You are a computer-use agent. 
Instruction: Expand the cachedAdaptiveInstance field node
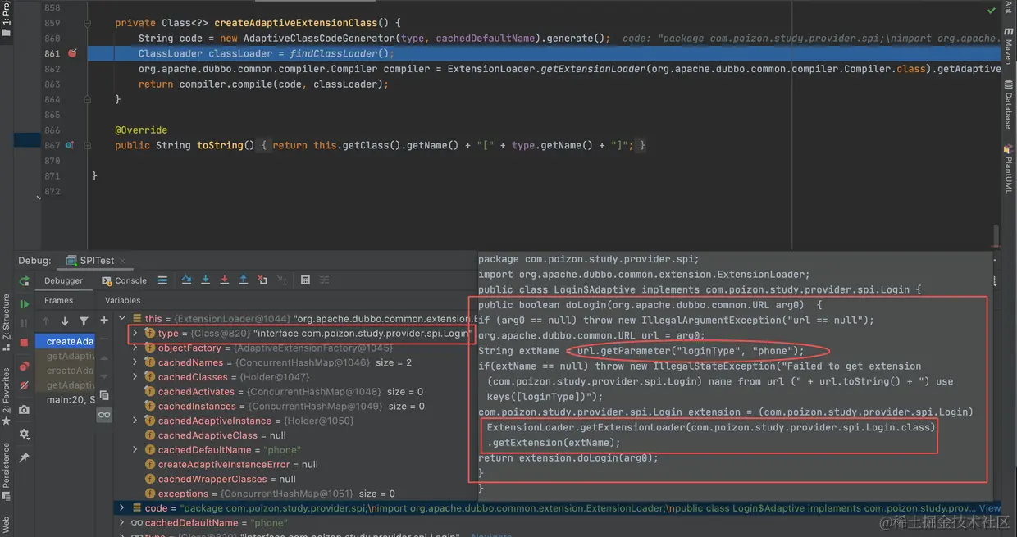pyautogui.click(x=135, y=421)
